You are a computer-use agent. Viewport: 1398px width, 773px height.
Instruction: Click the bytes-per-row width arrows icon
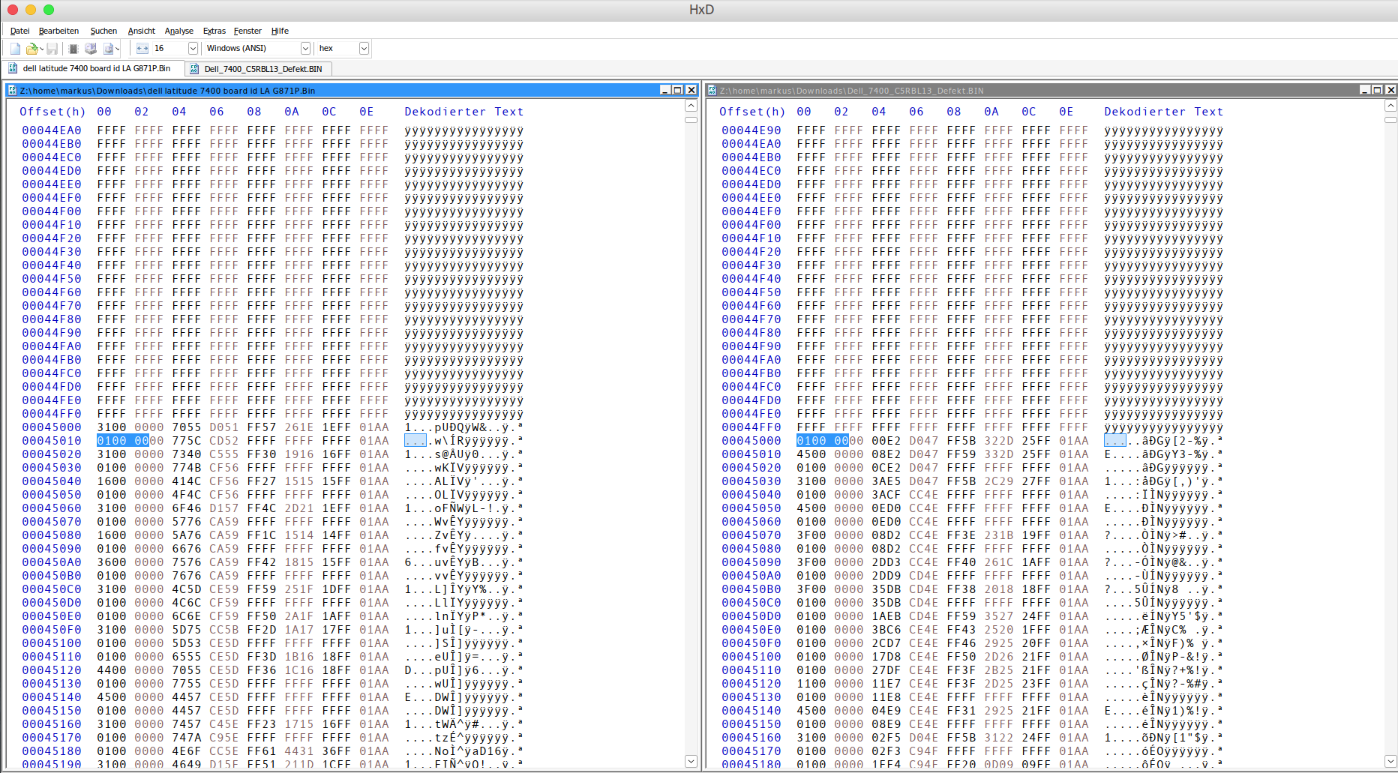(142, 49)
